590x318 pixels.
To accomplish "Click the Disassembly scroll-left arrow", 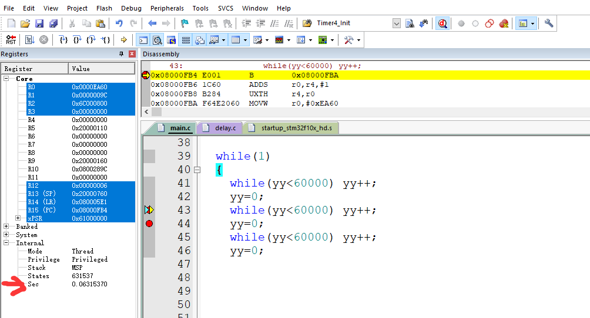I will pyautogui.click(x=146, y=111).
